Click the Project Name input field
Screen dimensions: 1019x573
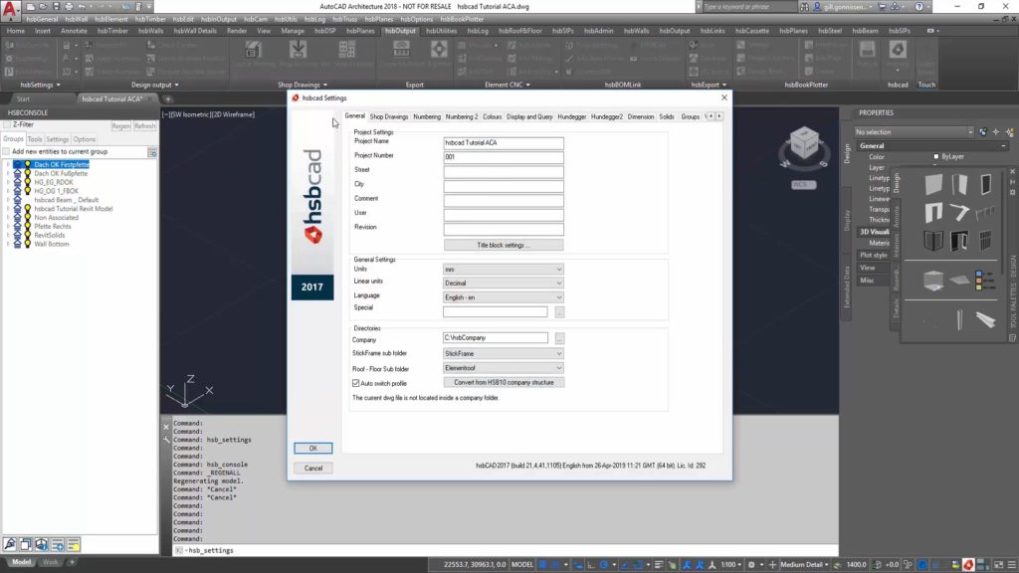504,143
